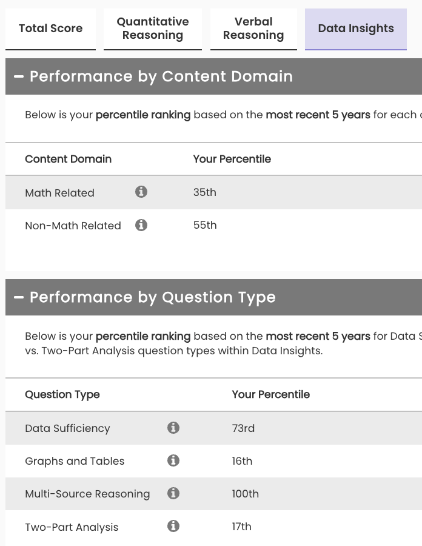Show info for Multi-Source Reasoning
Image resolution: width=422 pixels, height=546 pixels.
tap(173, 493)
